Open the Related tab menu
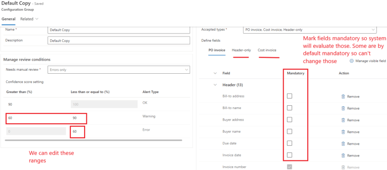The image size is (387, 170). pos(29,19)
